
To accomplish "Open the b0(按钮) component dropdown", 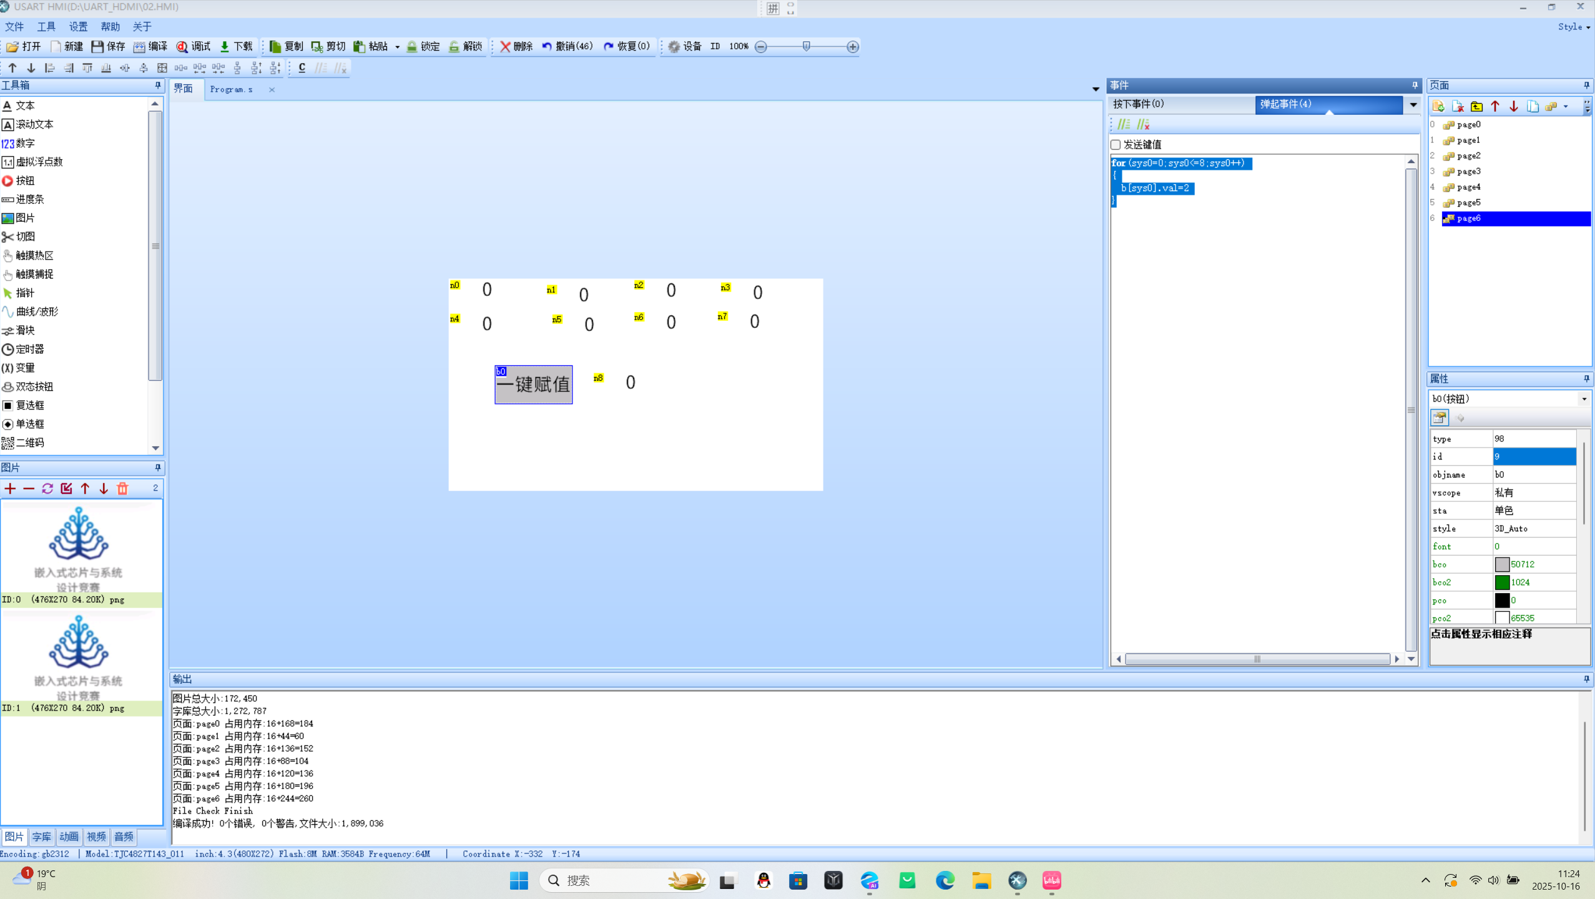I will pos(1584,399).
